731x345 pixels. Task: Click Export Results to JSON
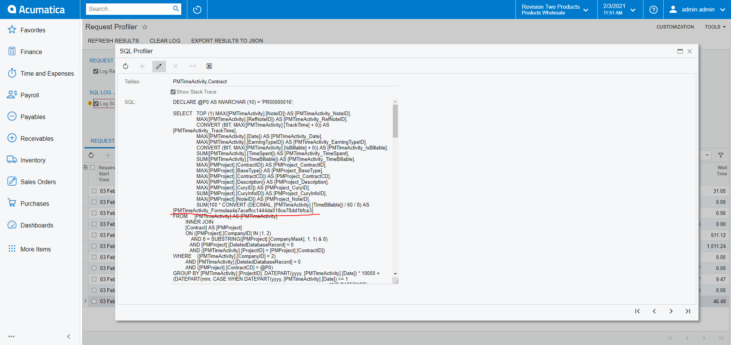pos(227,41)
